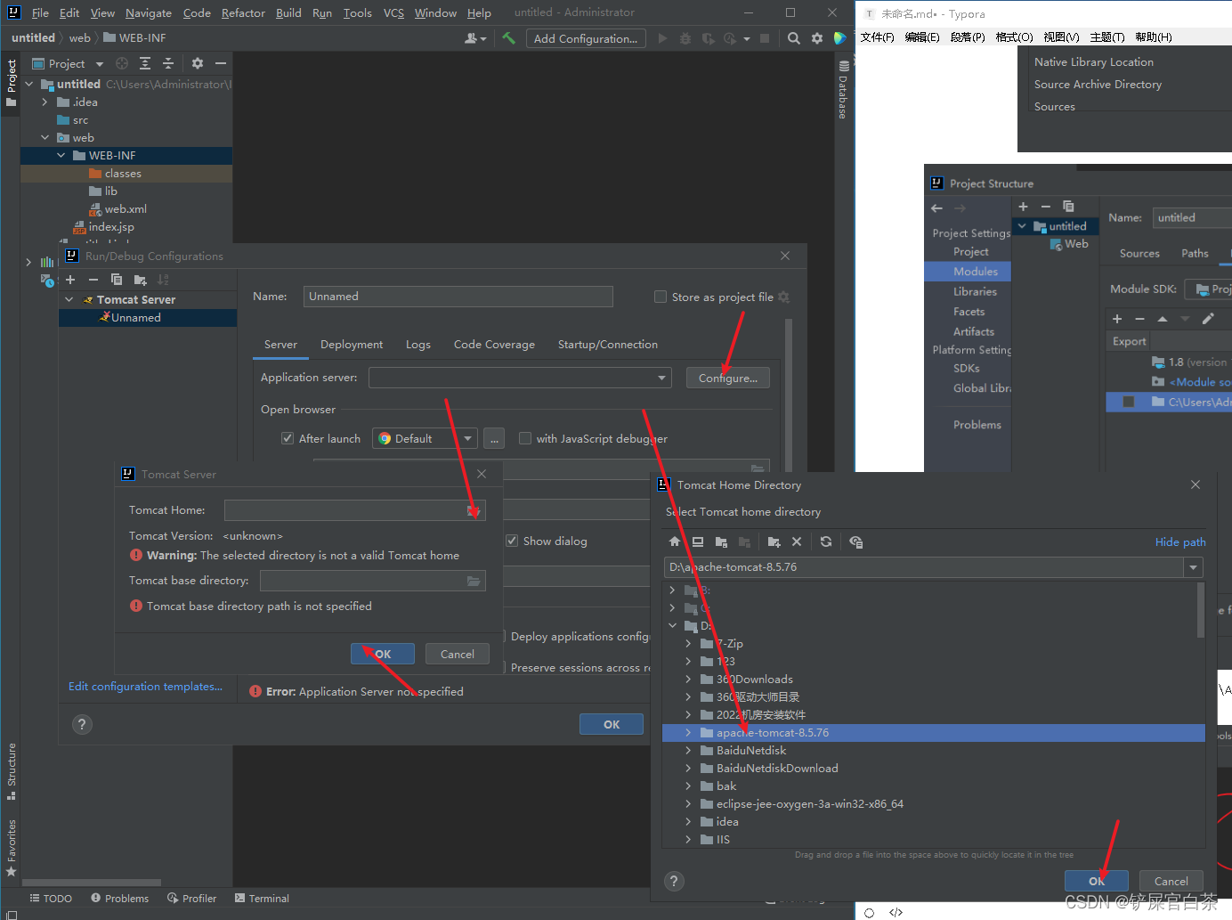Collapse Tomcat Server node in configurations tree
The width and height of the screenshot is (1232, 920).
[69, 300]
